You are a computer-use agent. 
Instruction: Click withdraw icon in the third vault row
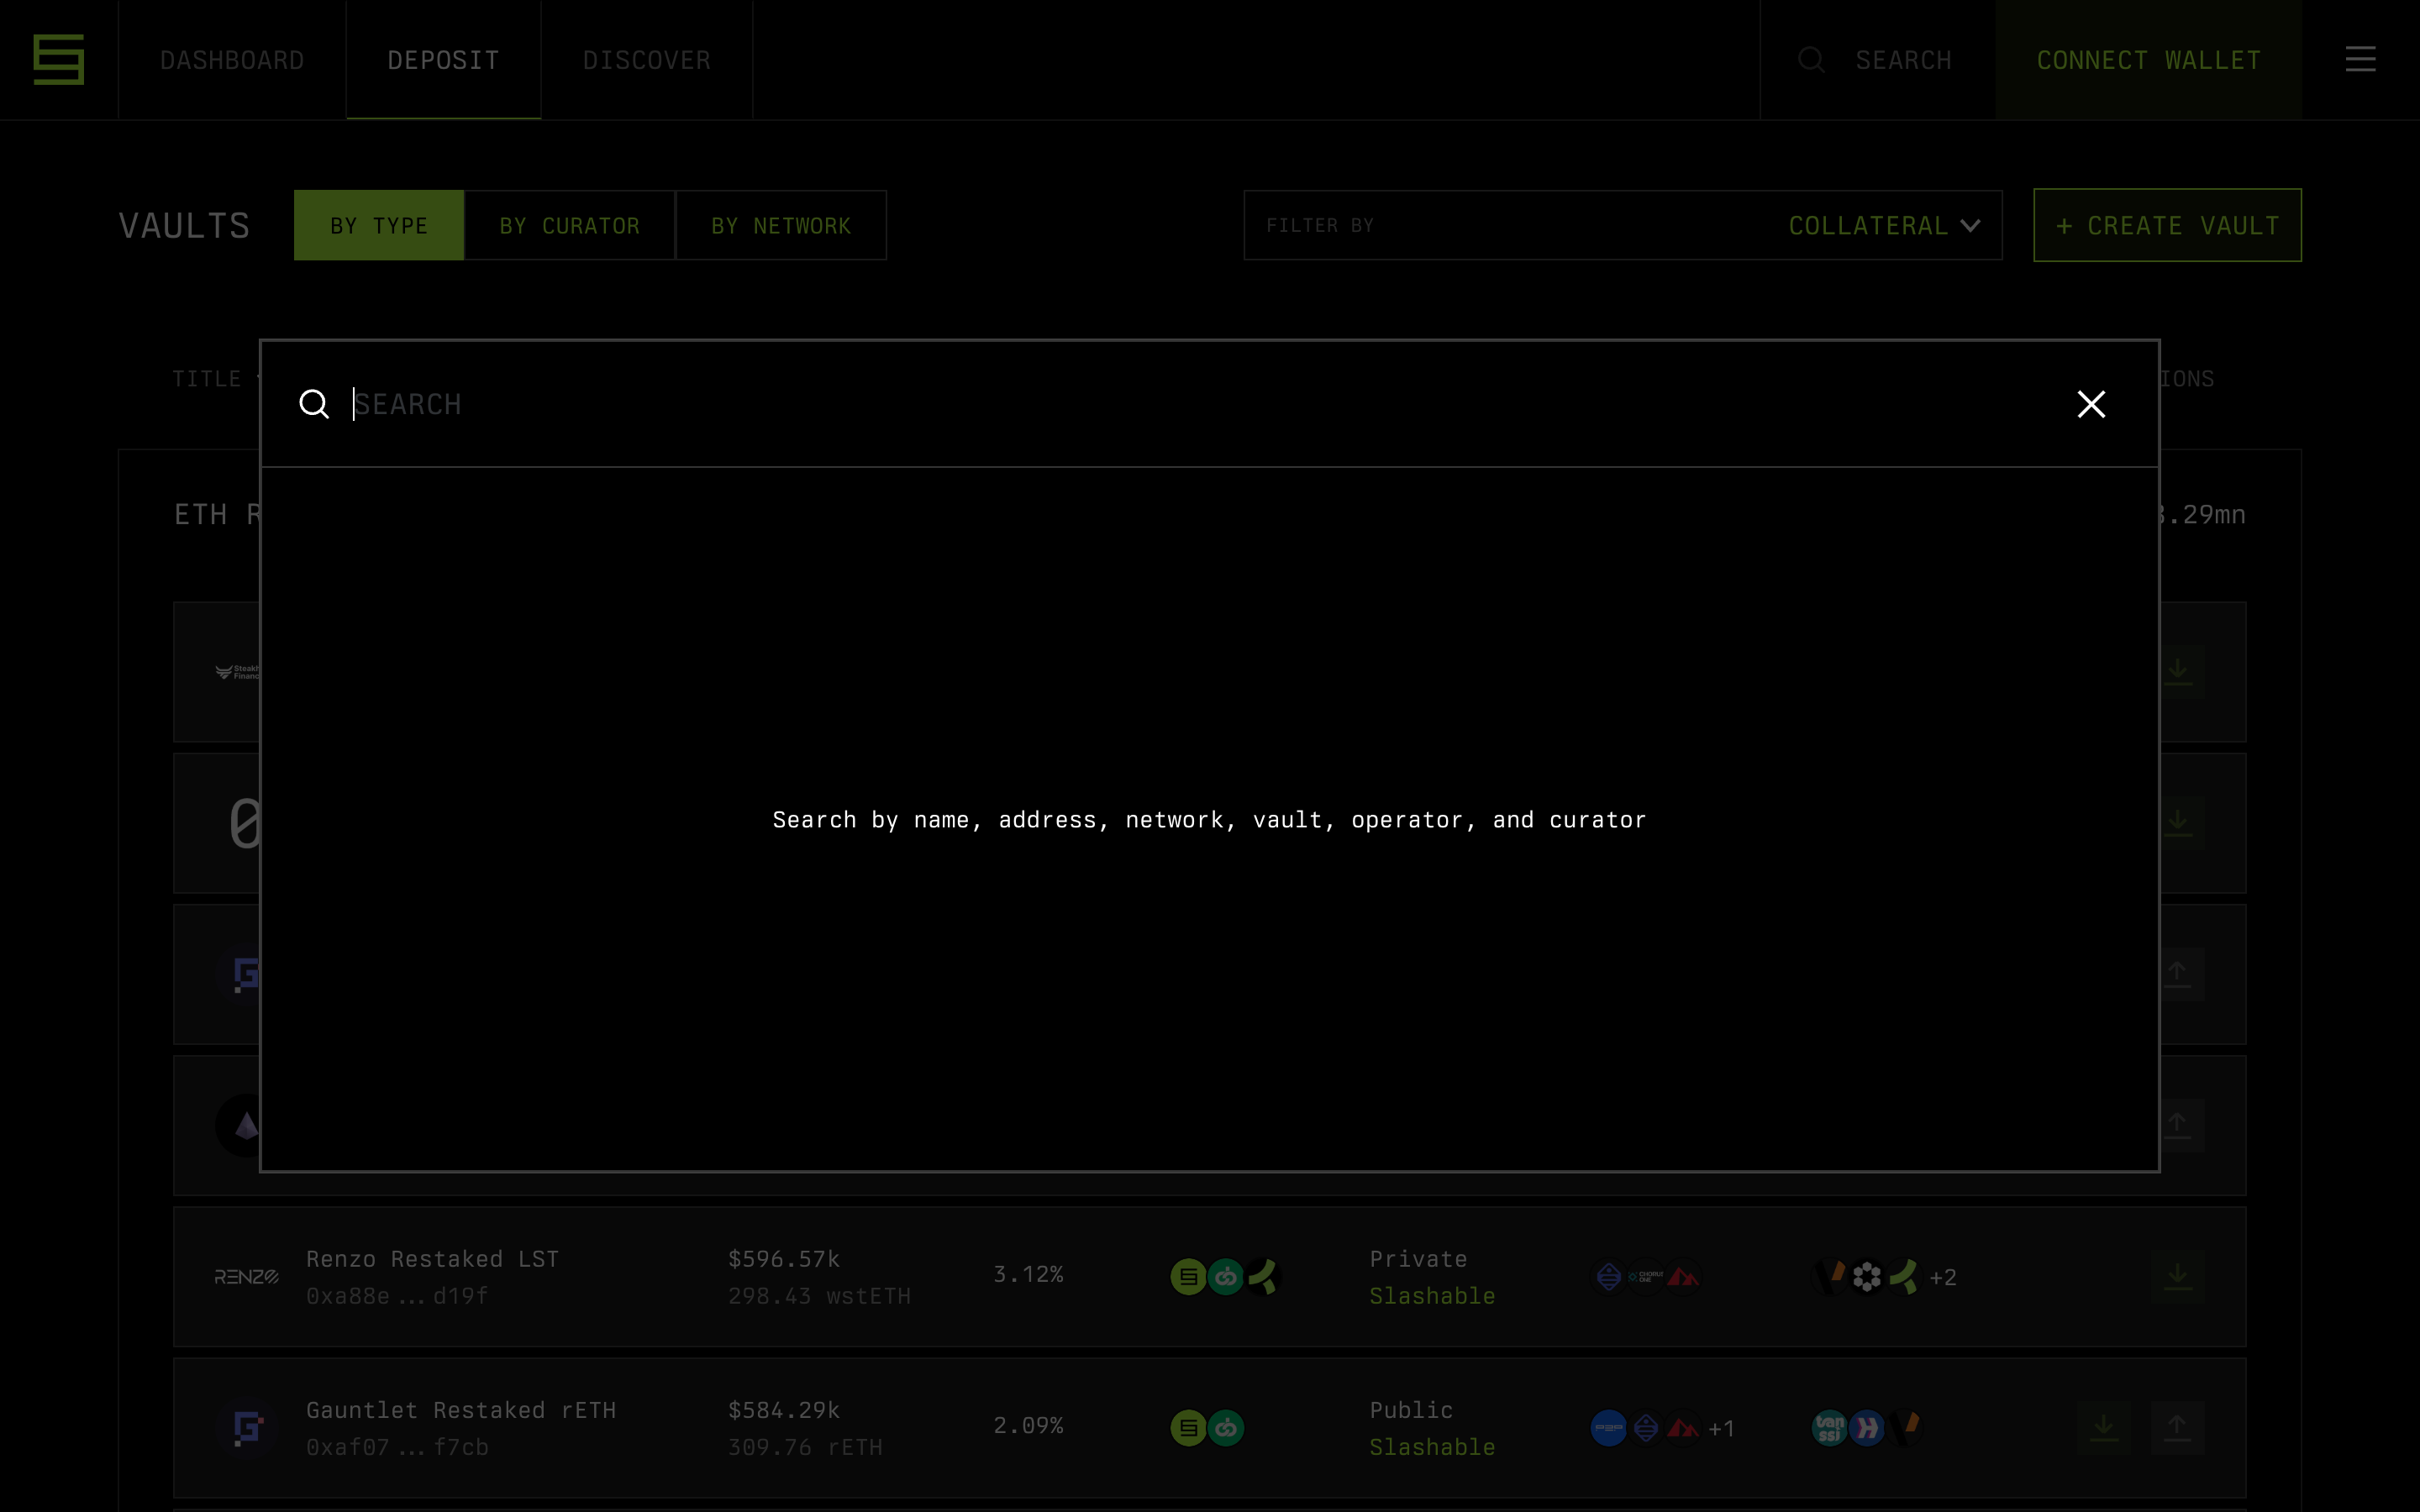click(x=2177, y=973)
